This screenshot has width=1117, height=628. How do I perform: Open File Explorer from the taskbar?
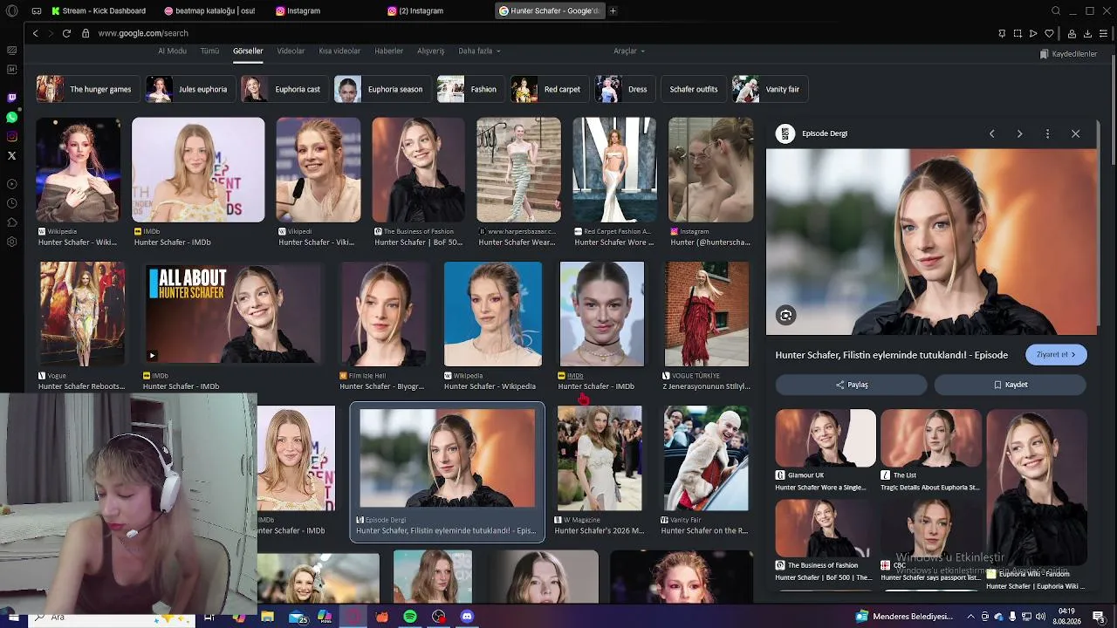tap(268, 617)
